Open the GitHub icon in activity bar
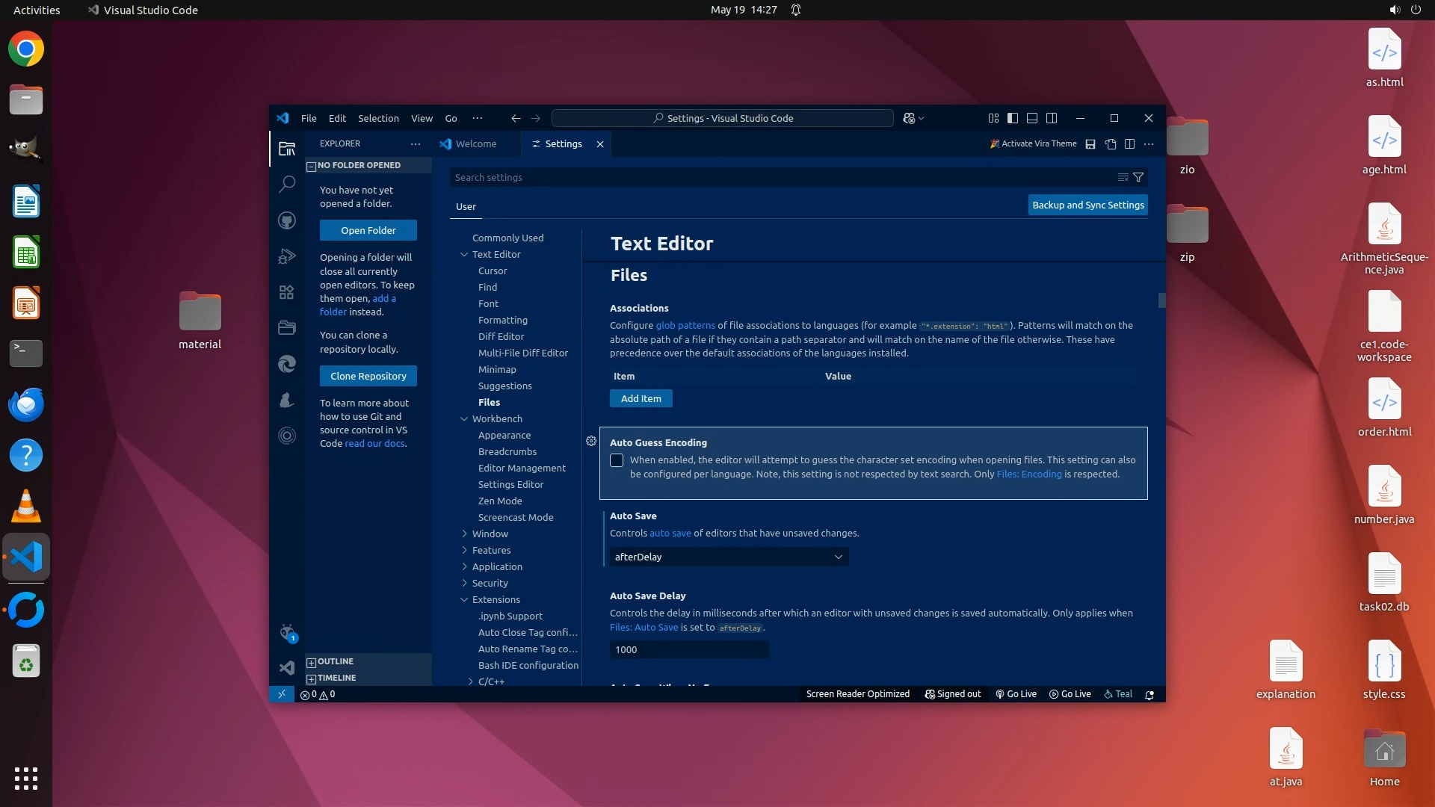This screenshot has height=807, width=1435. (x=287, y=220)
